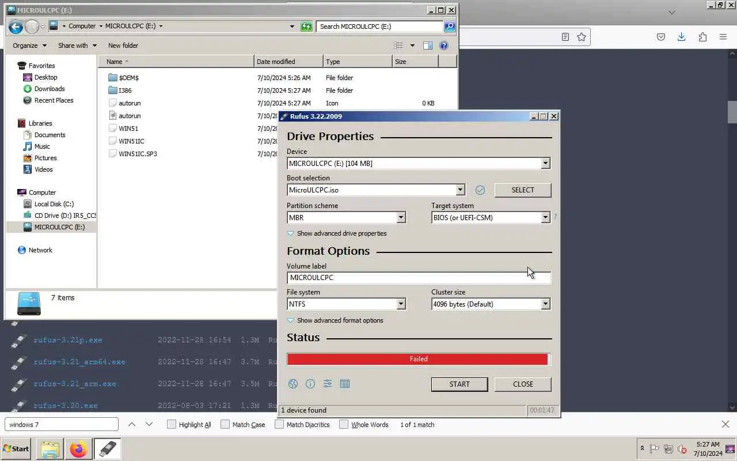Click the Explorer Back arrow button

click(x=16, y=27)
